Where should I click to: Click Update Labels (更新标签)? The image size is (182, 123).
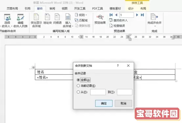tap(83, 26)
